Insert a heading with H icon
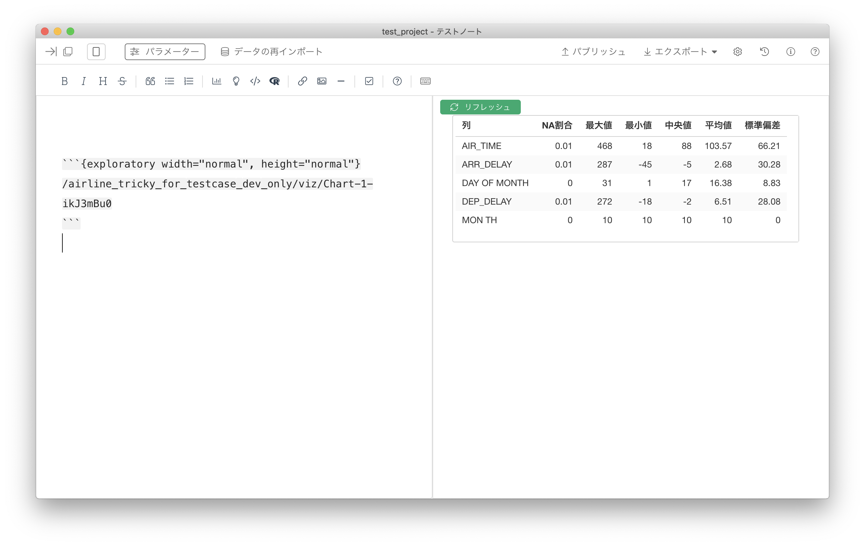Screen dimensions: 865x546 tap(103, 81)
